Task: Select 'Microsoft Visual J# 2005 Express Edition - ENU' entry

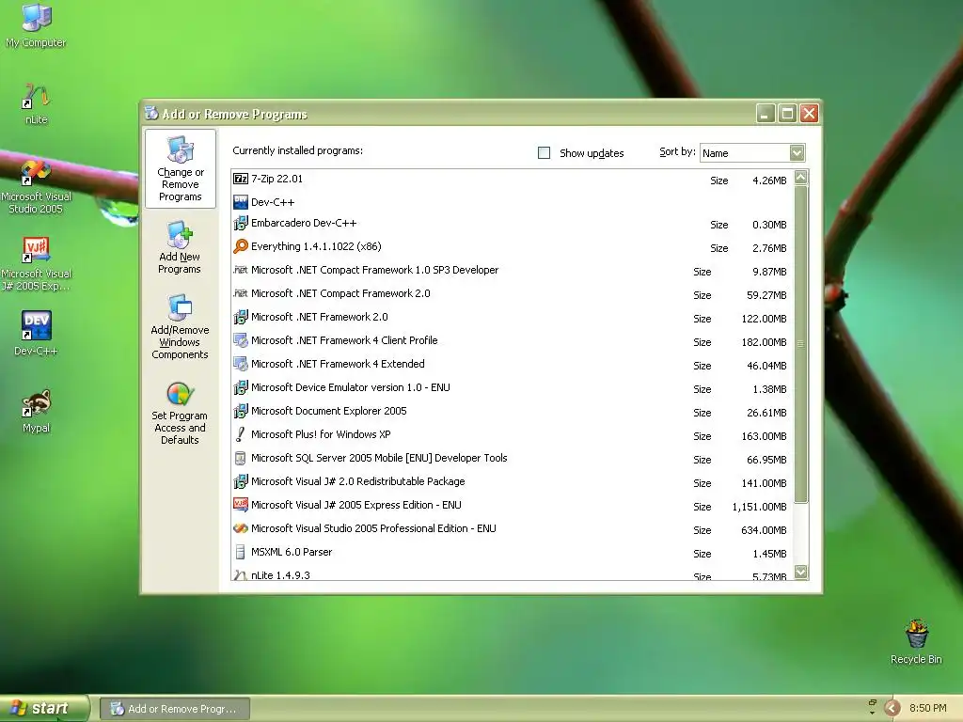Action: point(513,505)
